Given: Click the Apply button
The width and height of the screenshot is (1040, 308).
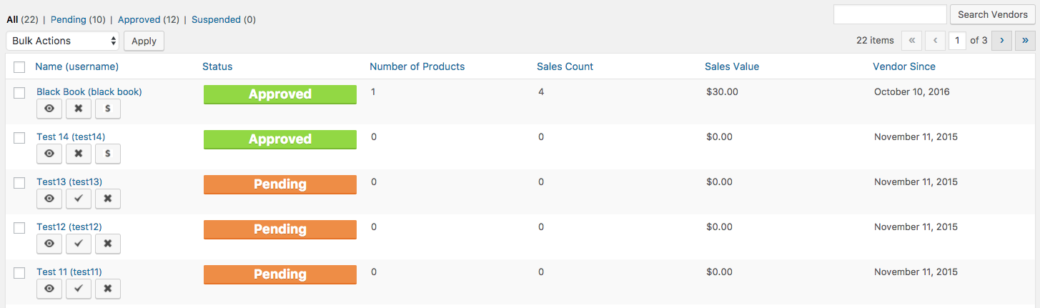Looking at the screenshot, I should [x=144, y=41].
